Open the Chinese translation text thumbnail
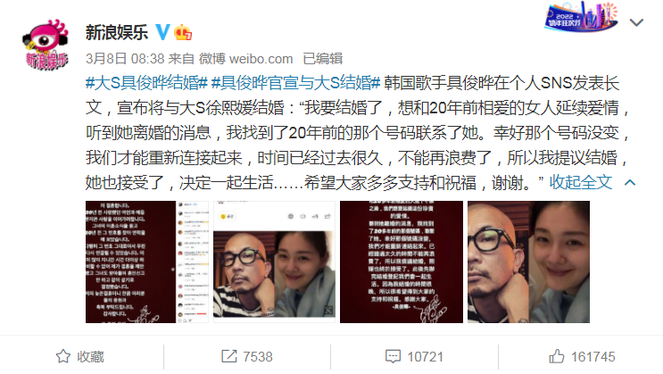Viewport: 663px width, 374px height. (x=402, y=262)
